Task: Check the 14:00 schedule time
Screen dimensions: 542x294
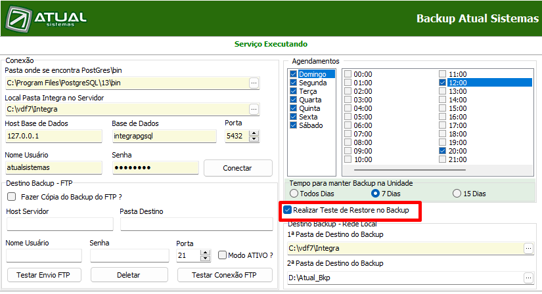Action: (442, 100)
